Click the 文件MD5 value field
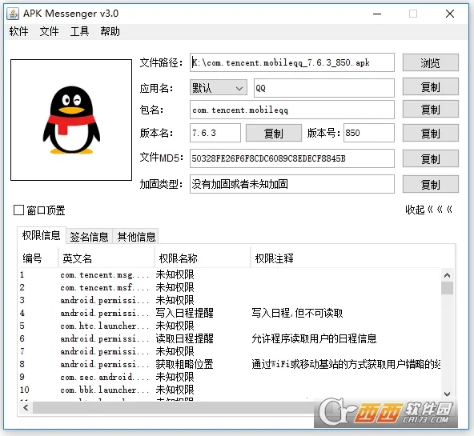474x436 pixels. click(292, 158)
